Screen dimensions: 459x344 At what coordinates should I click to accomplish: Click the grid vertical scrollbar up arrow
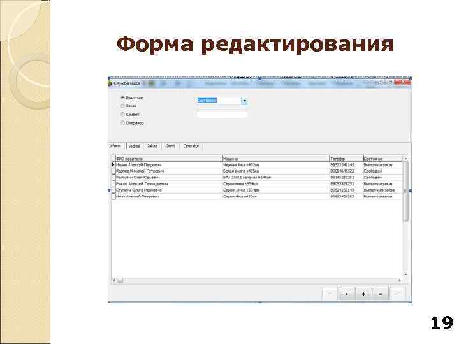(405, 159)
